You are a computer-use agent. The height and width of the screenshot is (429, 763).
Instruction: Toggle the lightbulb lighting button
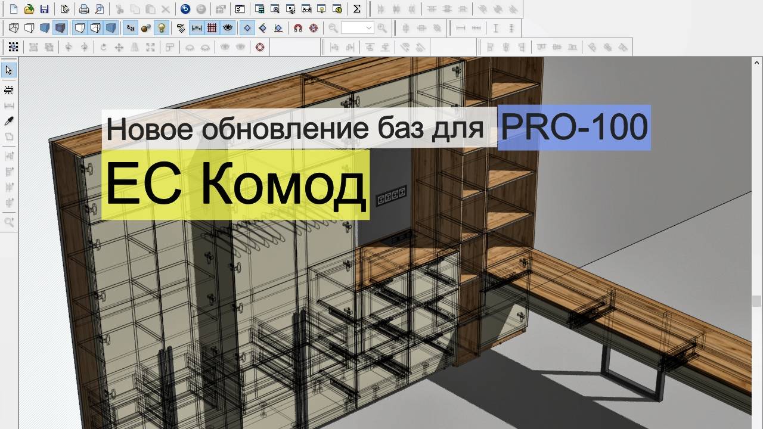tap(162, 28)
